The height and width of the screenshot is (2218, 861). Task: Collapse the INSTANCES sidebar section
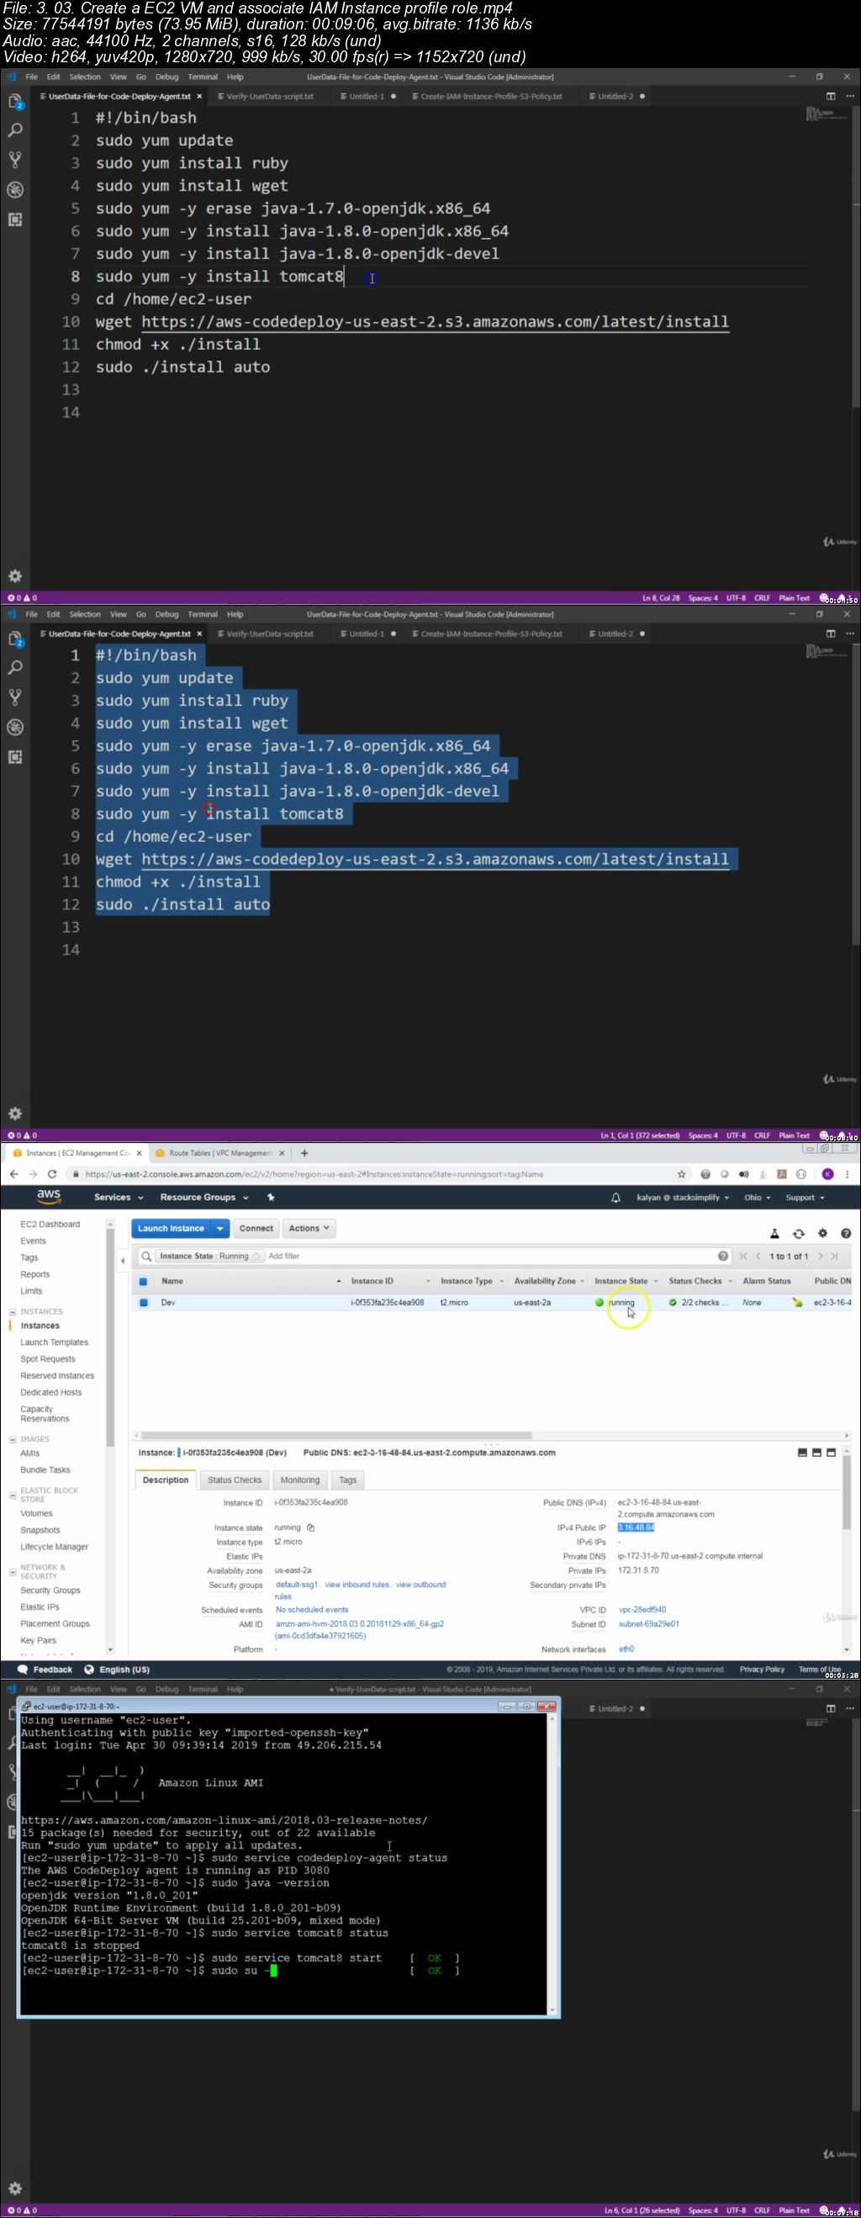tap(12, 1312)
